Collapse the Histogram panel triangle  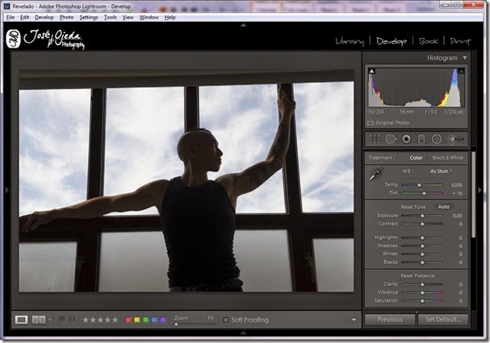click(x=465, y=58)
